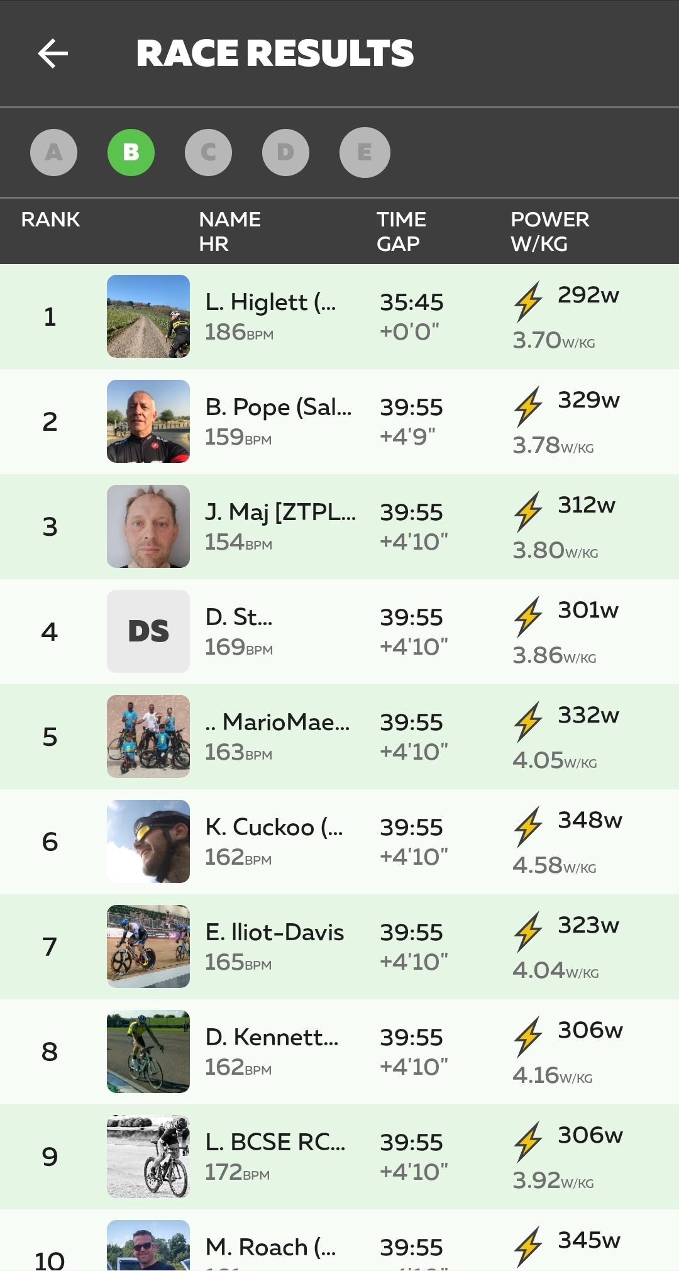This screenshot has height=1271, width=679.
Task: Switch to category D results
Action: (285, 152)
